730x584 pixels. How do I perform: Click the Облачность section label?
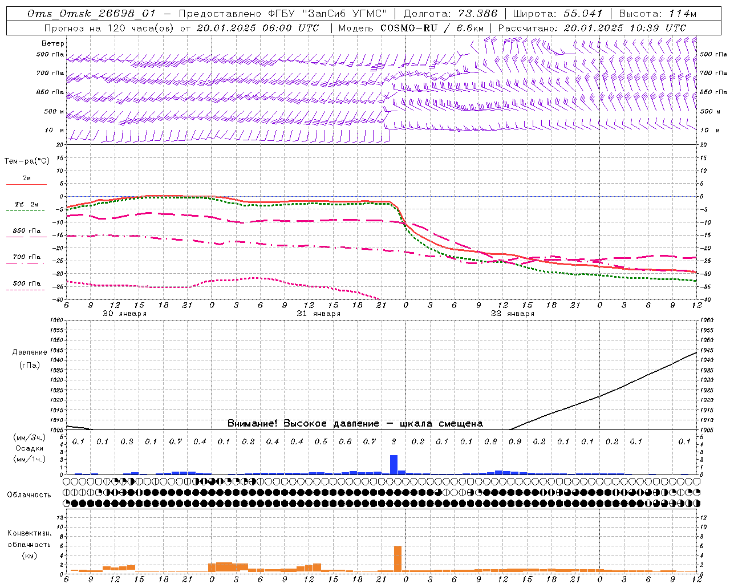click(x=29, y=495)
